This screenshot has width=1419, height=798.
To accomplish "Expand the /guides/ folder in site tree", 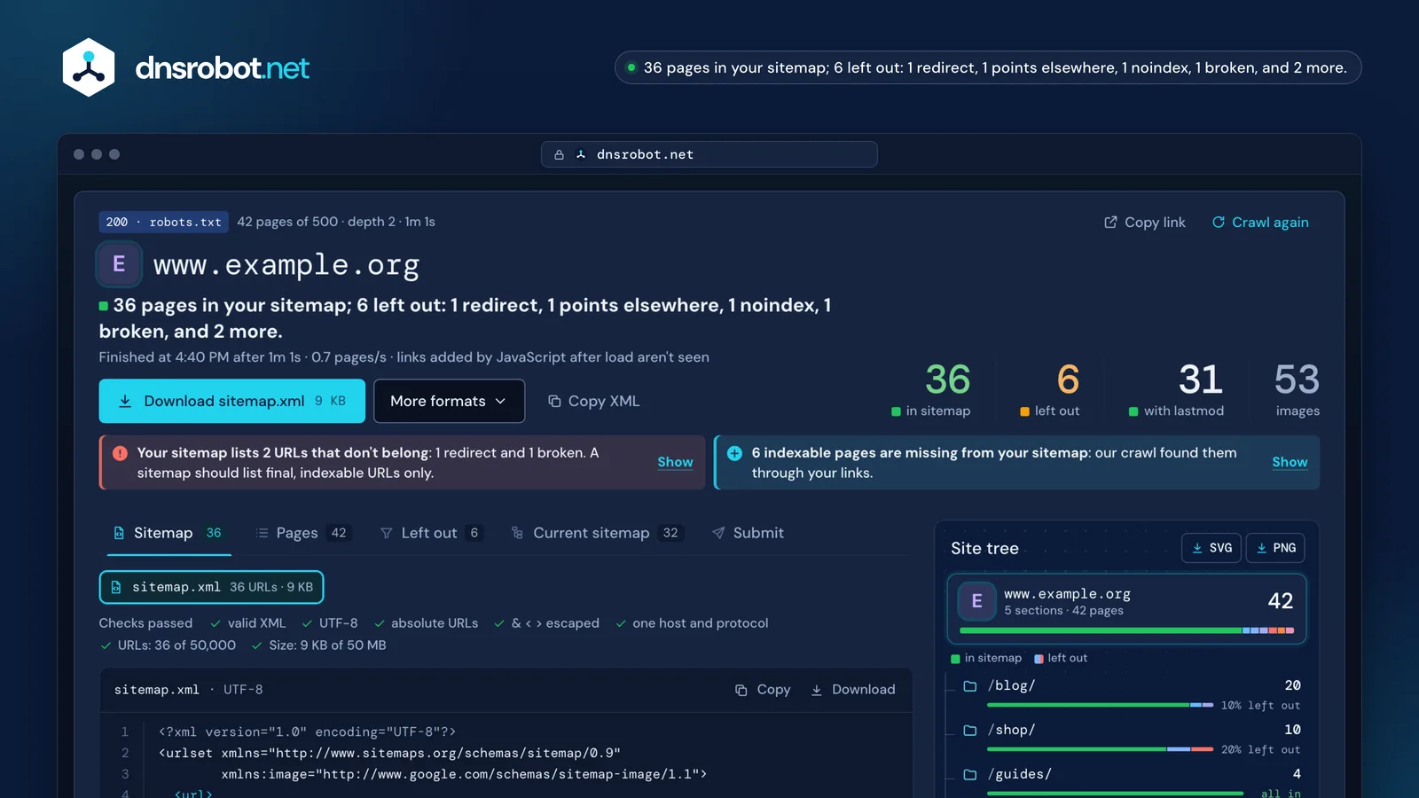I will (x=970, y=774).
